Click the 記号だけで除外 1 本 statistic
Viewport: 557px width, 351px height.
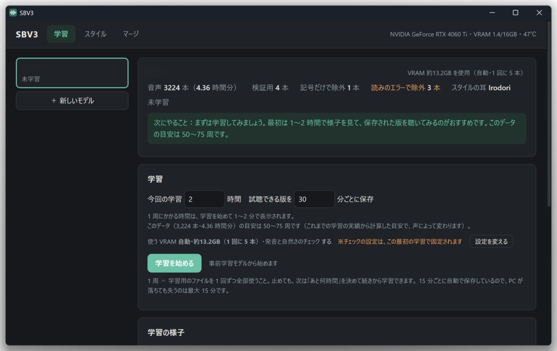pos(330,88)
